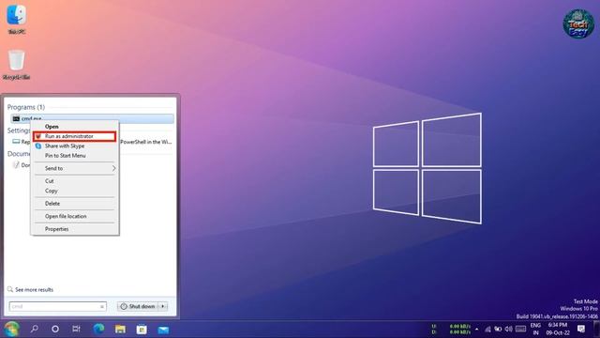Open taskbar Search magnifier

[x=35, y=329]
